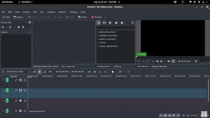Expand the Analysis and data category
Image resolution: width=210 pixels, height=118 pixels.
click(x=98, y=35)
